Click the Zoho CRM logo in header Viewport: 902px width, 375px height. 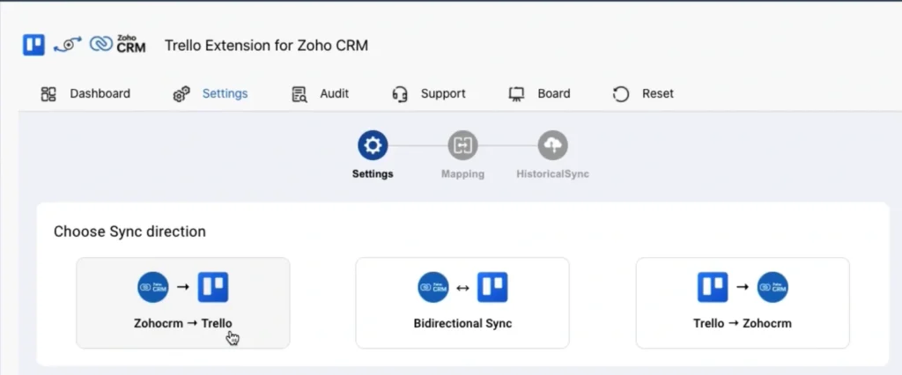pos(117,44)
